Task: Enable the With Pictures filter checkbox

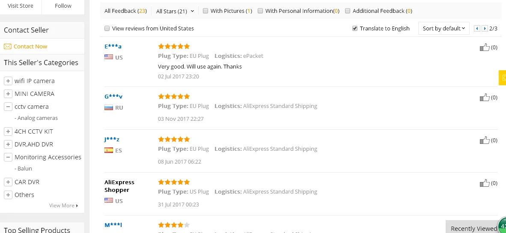Action: click(x=205, y=11)
